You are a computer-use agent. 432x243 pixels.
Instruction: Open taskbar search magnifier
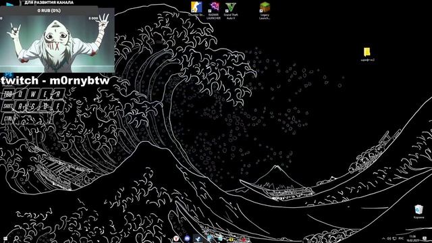(x=16, y=238)
